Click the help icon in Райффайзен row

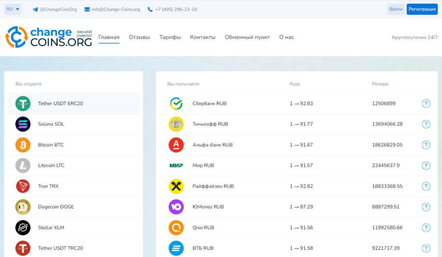click(x=426, y=186)
